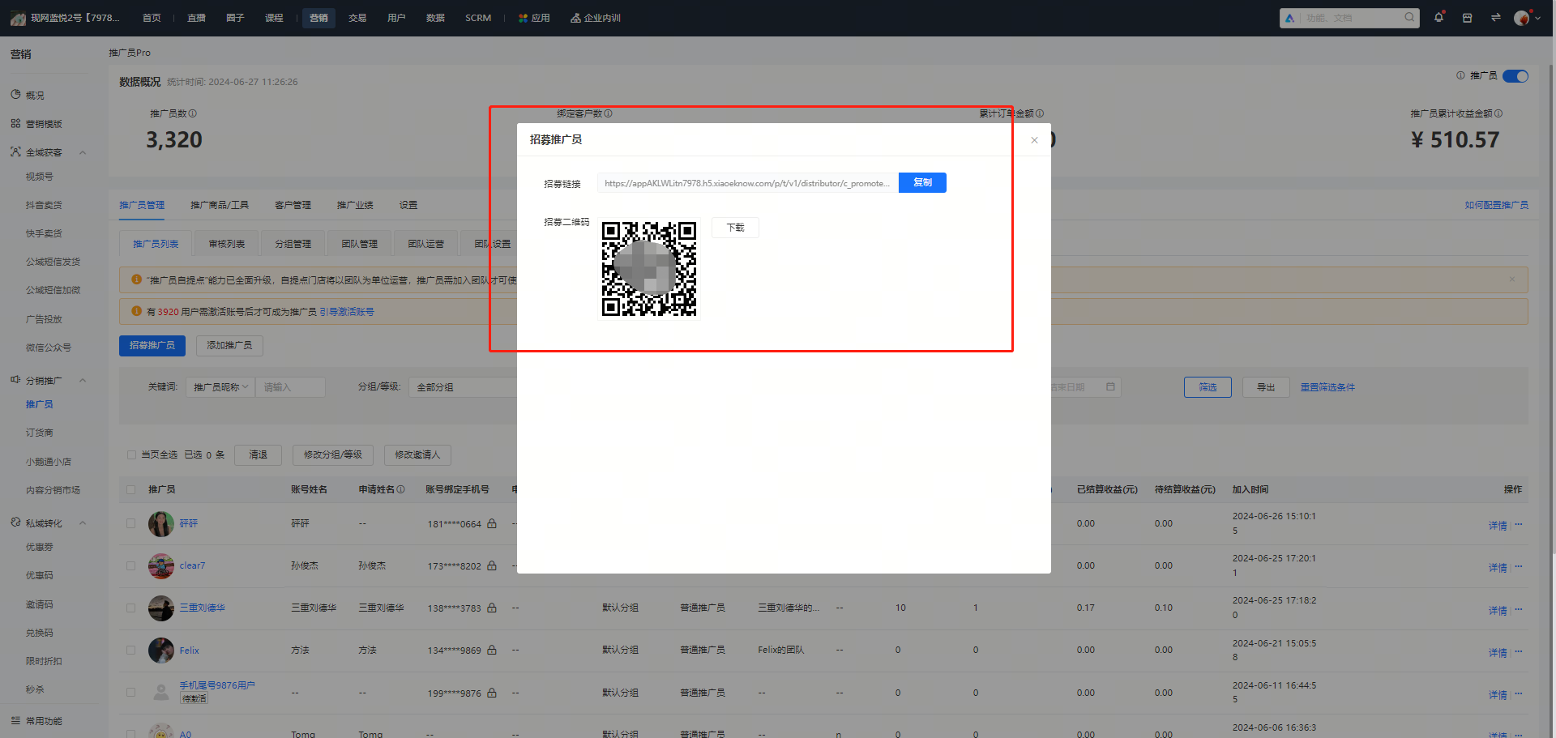Click the info icon beside 绑定客户数

click(609, 113)
